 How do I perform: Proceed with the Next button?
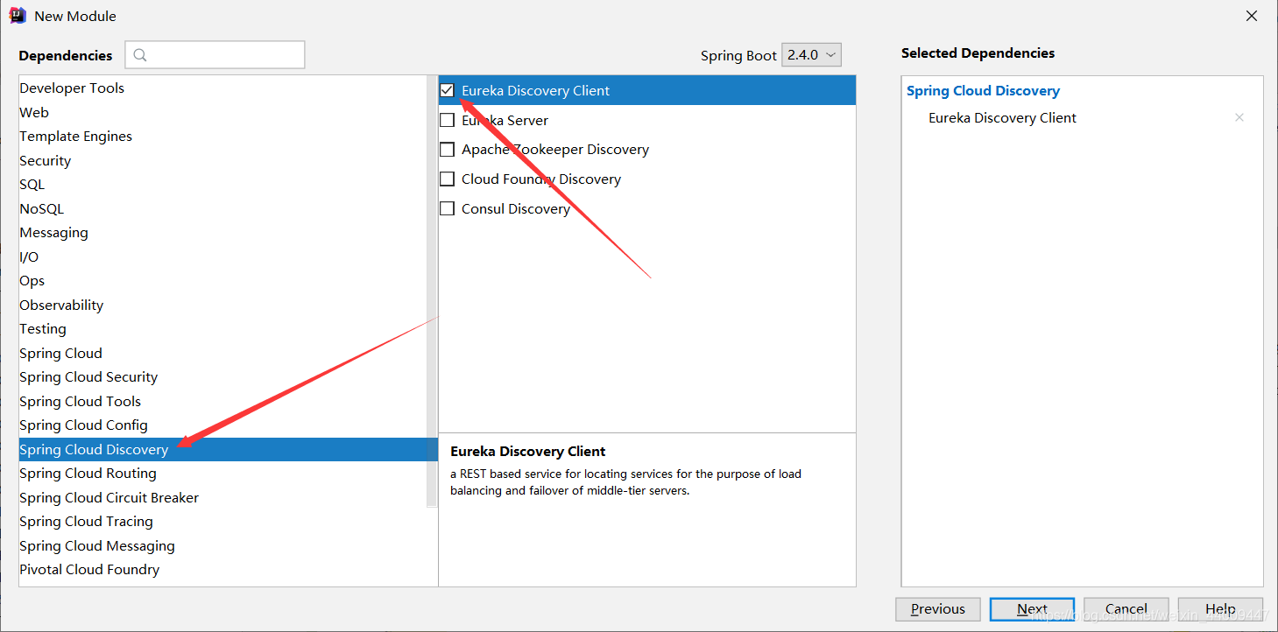tap(1032, 609)
